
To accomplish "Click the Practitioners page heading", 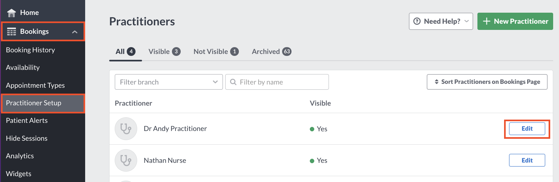I will tap(142, 21).
